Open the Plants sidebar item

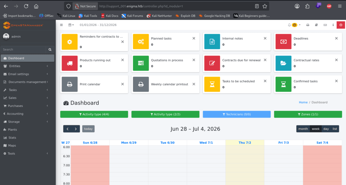click(x=27, y=130)
